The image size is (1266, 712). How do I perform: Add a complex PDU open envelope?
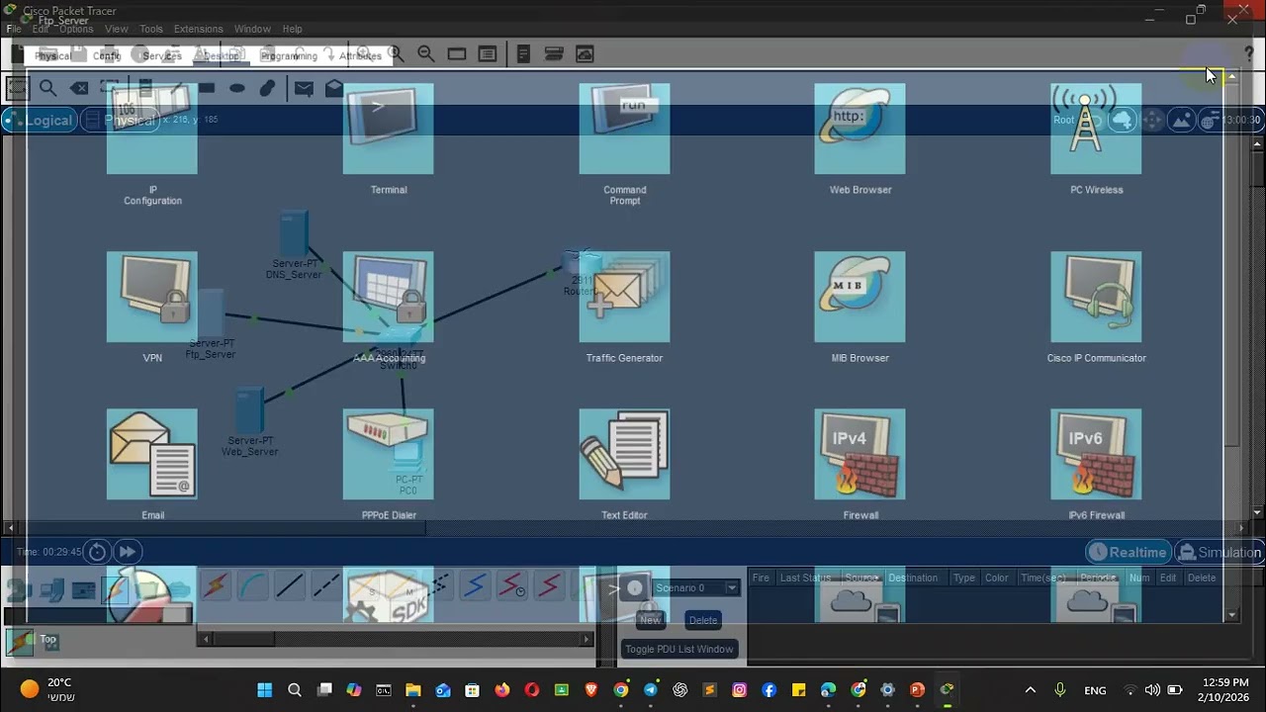click(x=333, y=88)
